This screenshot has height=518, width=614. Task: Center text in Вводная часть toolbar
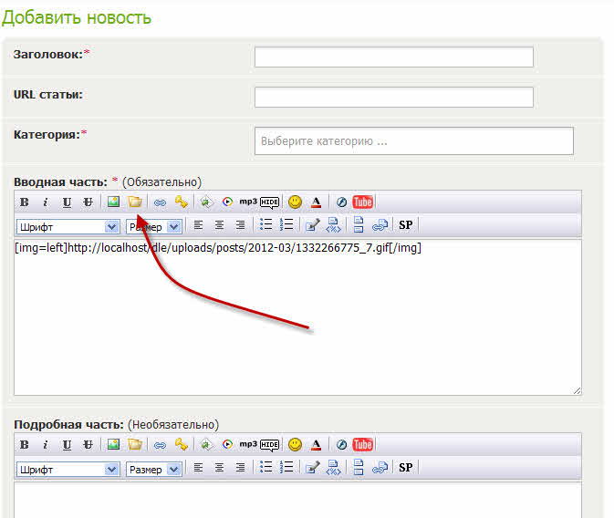219,225
